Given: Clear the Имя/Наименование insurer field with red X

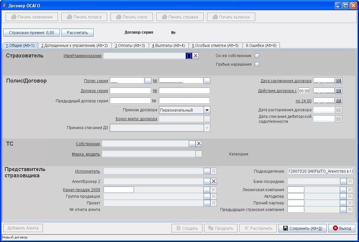Looking at the screenshot, I should (195, 56).
